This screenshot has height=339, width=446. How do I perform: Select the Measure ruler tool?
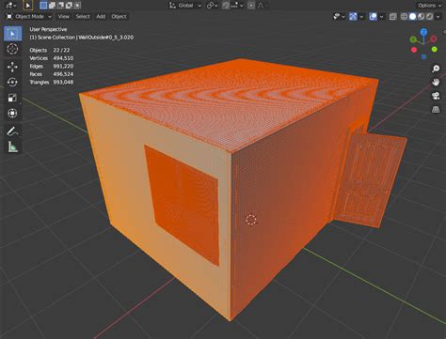tap(12, 146)
